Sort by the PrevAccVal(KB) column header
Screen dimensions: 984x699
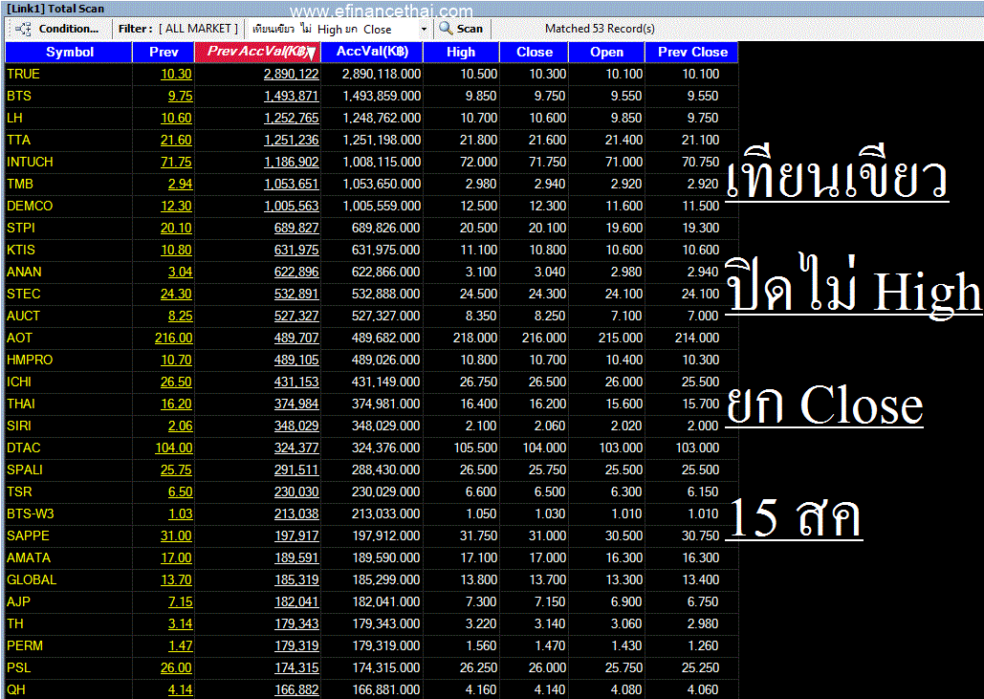(x=258, y=52)
